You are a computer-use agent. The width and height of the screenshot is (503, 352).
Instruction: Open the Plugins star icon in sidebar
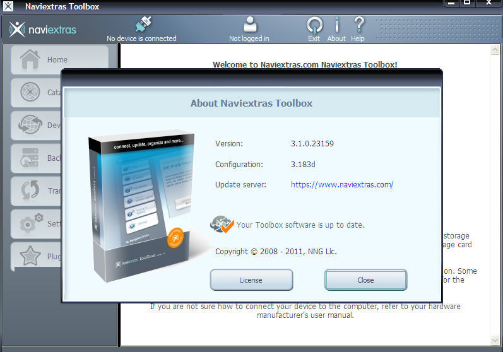coord(30,255)
